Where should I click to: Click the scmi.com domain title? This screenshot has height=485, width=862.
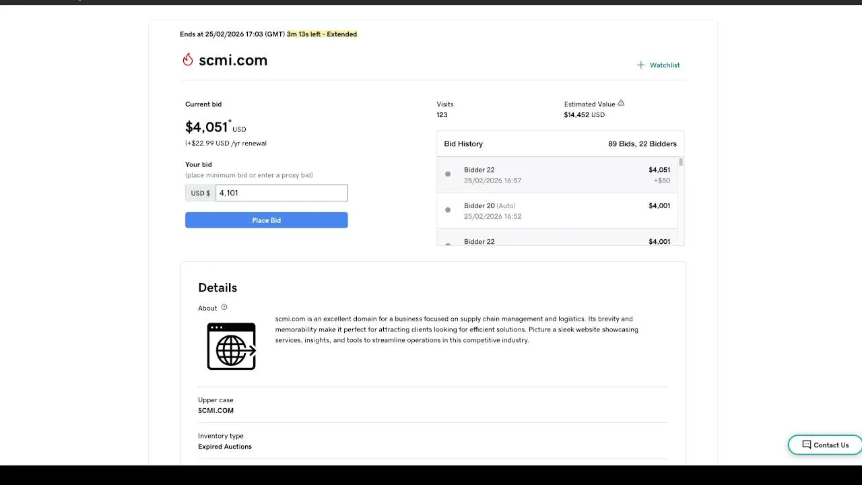click(233, 61)
